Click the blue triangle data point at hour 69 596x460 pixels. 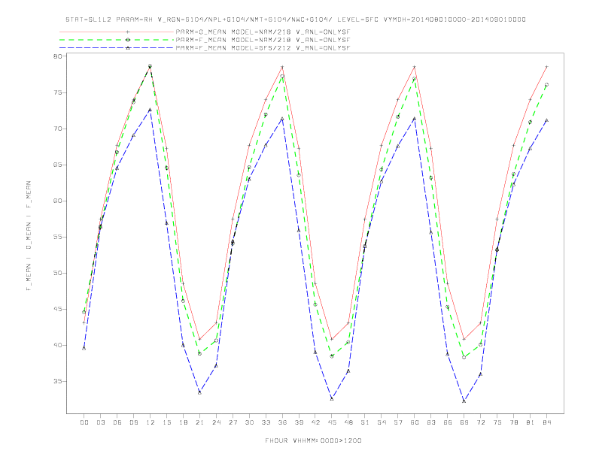[x=464, y=401]
